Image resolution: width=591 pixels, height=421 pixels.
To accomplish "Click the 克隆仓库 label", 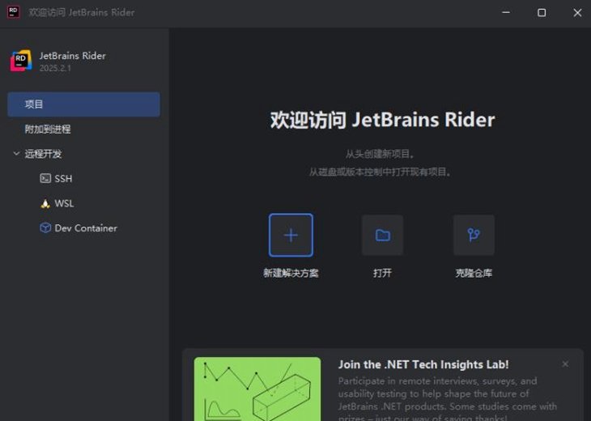I will click(474, 273).
